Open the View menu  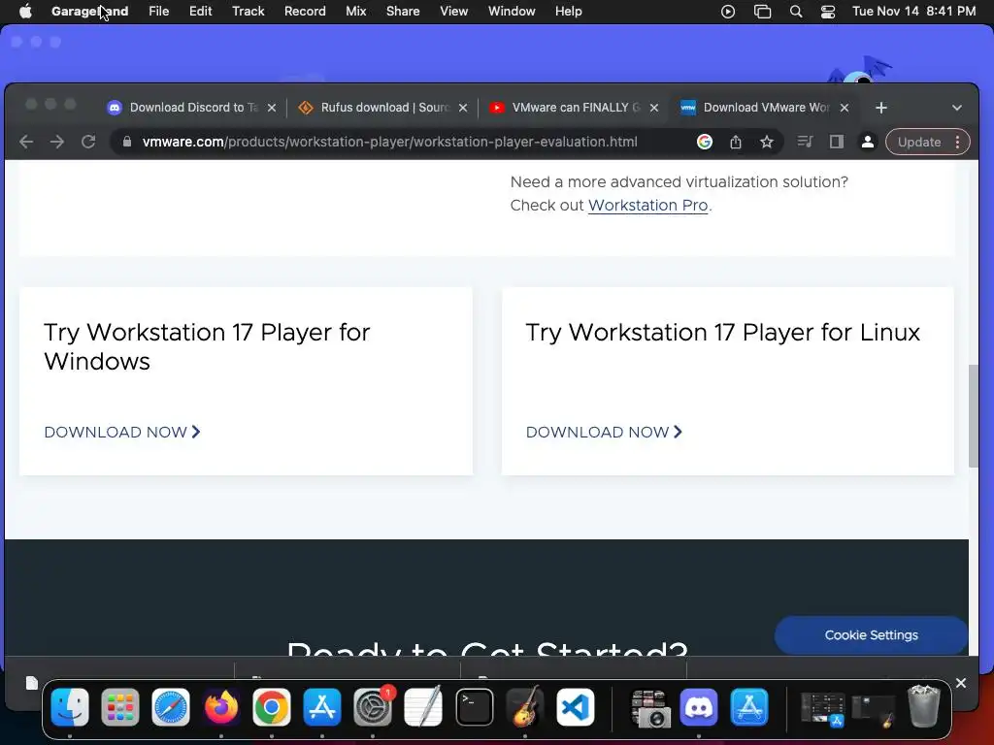454,12
